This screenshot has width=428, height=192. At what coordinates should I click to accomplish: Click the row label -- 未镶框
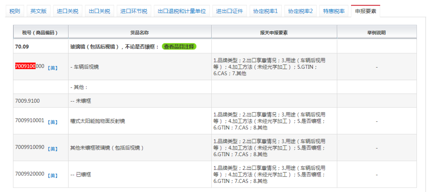(81, 101)
